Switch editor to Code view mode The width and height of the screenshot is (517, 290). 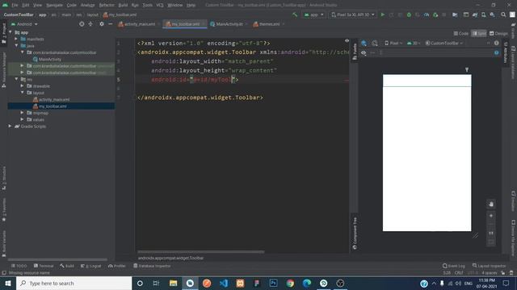(x=461, y=34)
